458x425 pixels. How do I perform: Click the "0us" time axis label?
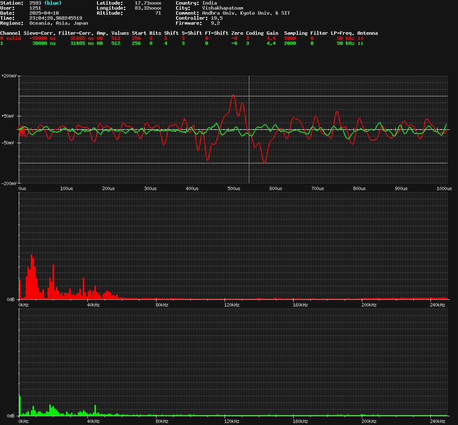click(22, 188)
